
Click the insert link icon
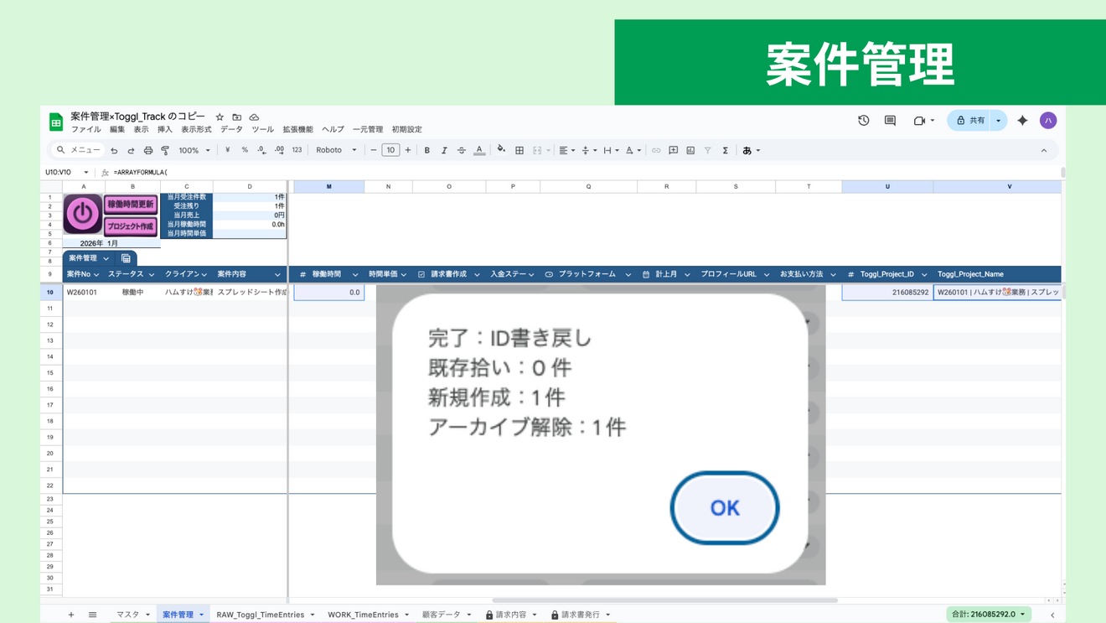(x=656, y=151)
